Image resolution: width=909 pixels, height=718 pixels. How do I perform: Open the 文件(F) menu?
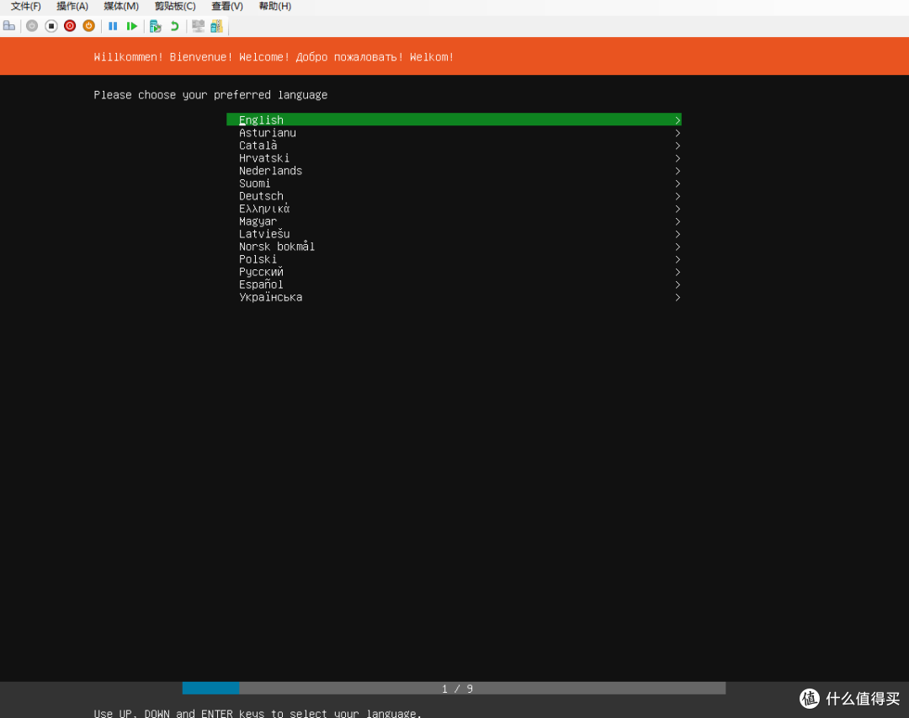pos(25,7)
